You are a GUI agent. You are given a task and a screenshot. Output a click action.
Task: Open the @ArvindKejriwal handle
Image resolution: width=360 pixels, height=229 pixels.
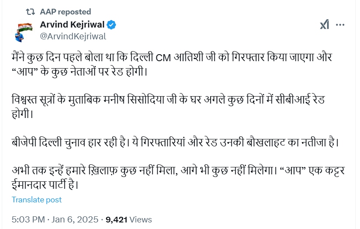pos(73,36)
